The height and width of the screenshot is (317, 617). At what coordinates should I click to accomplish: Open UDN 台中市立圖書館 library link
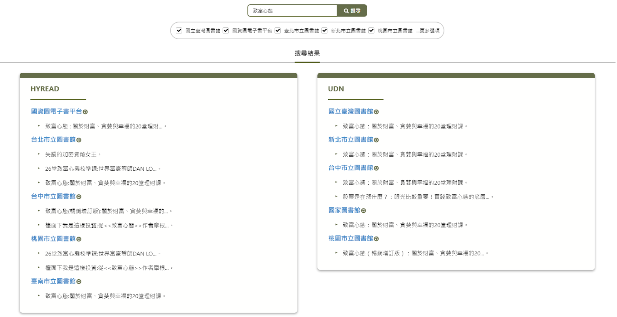coord(351,168)
